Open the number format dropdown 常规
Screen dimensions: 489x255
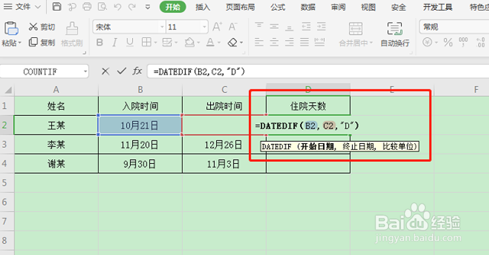pyautogui.click(x=454, y=27)
